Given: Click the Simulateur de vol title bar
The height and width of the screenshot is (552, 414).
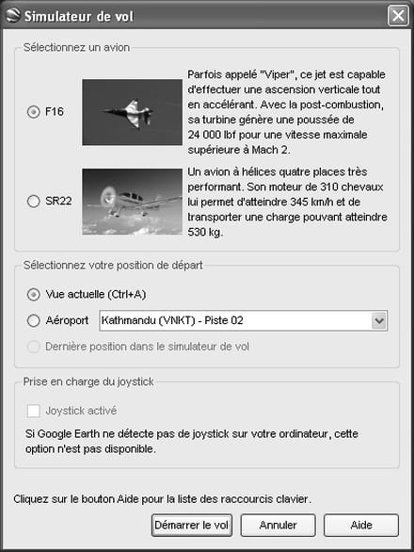Looking at the screenshot, I should coord(197,16).
